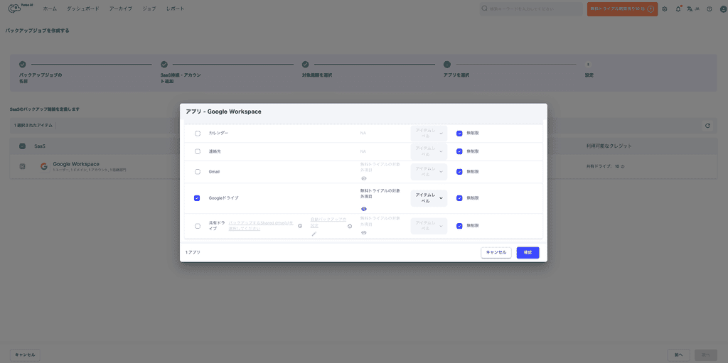The height and width of the screenshot is (363, 728).
Task: Click the bottom-left page キャンセル button
Action: point(25,354)
